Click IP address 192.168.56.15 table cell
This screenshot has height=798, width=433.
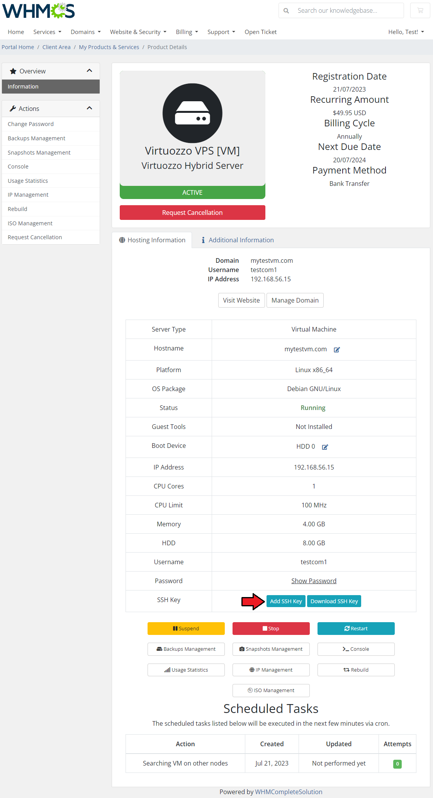click(x=314, y=467)
